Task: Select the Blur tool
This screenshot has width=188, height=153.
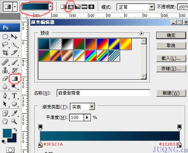Action: pos(5,86)
